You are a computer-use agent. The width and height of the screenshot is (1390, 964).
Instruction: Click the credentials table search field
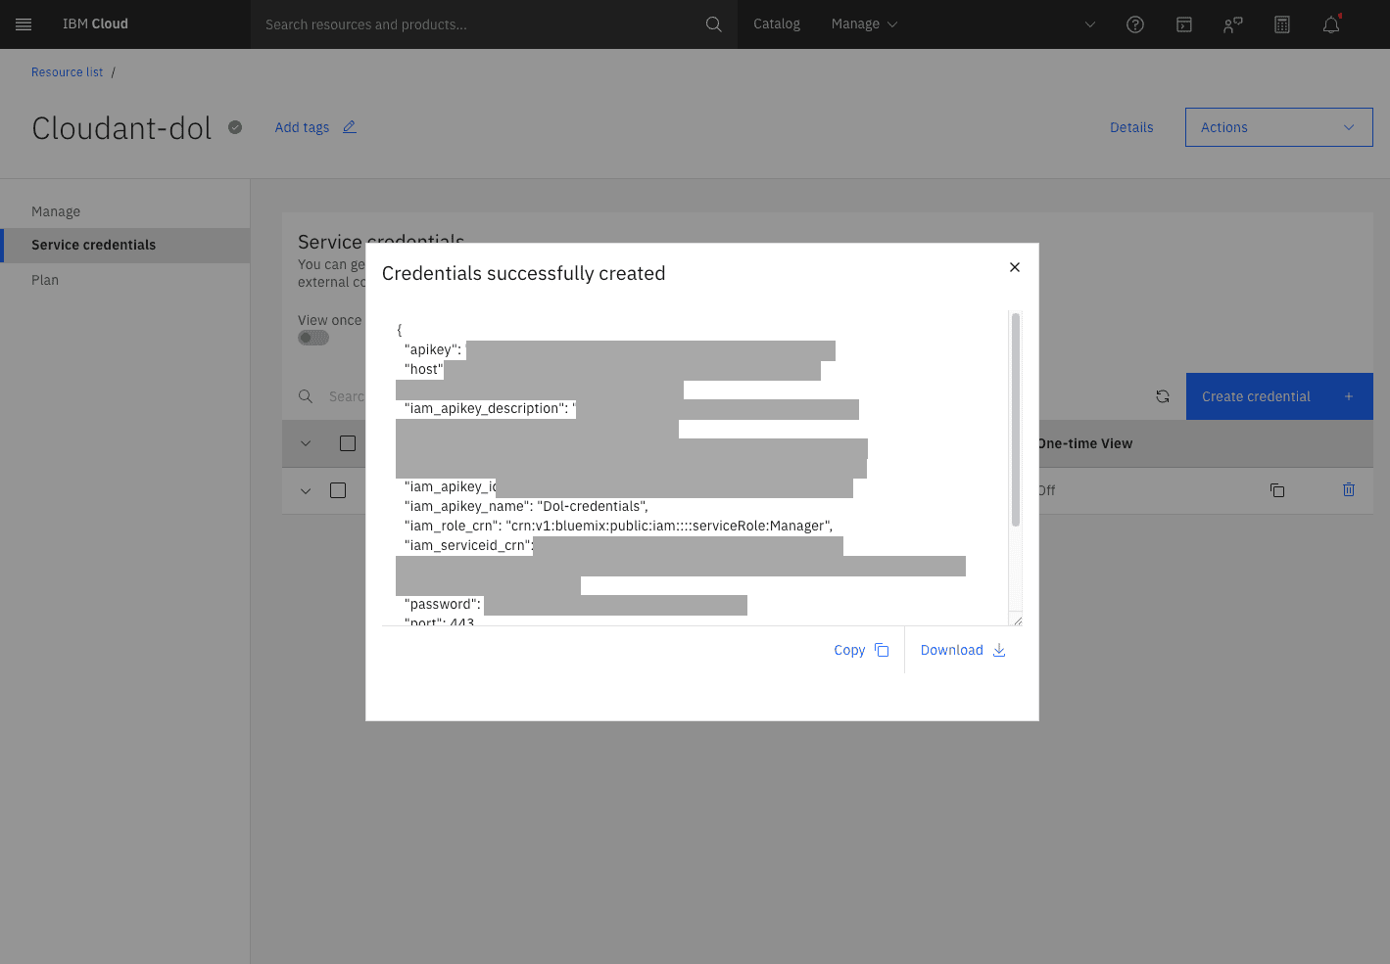tap(346, 396)
